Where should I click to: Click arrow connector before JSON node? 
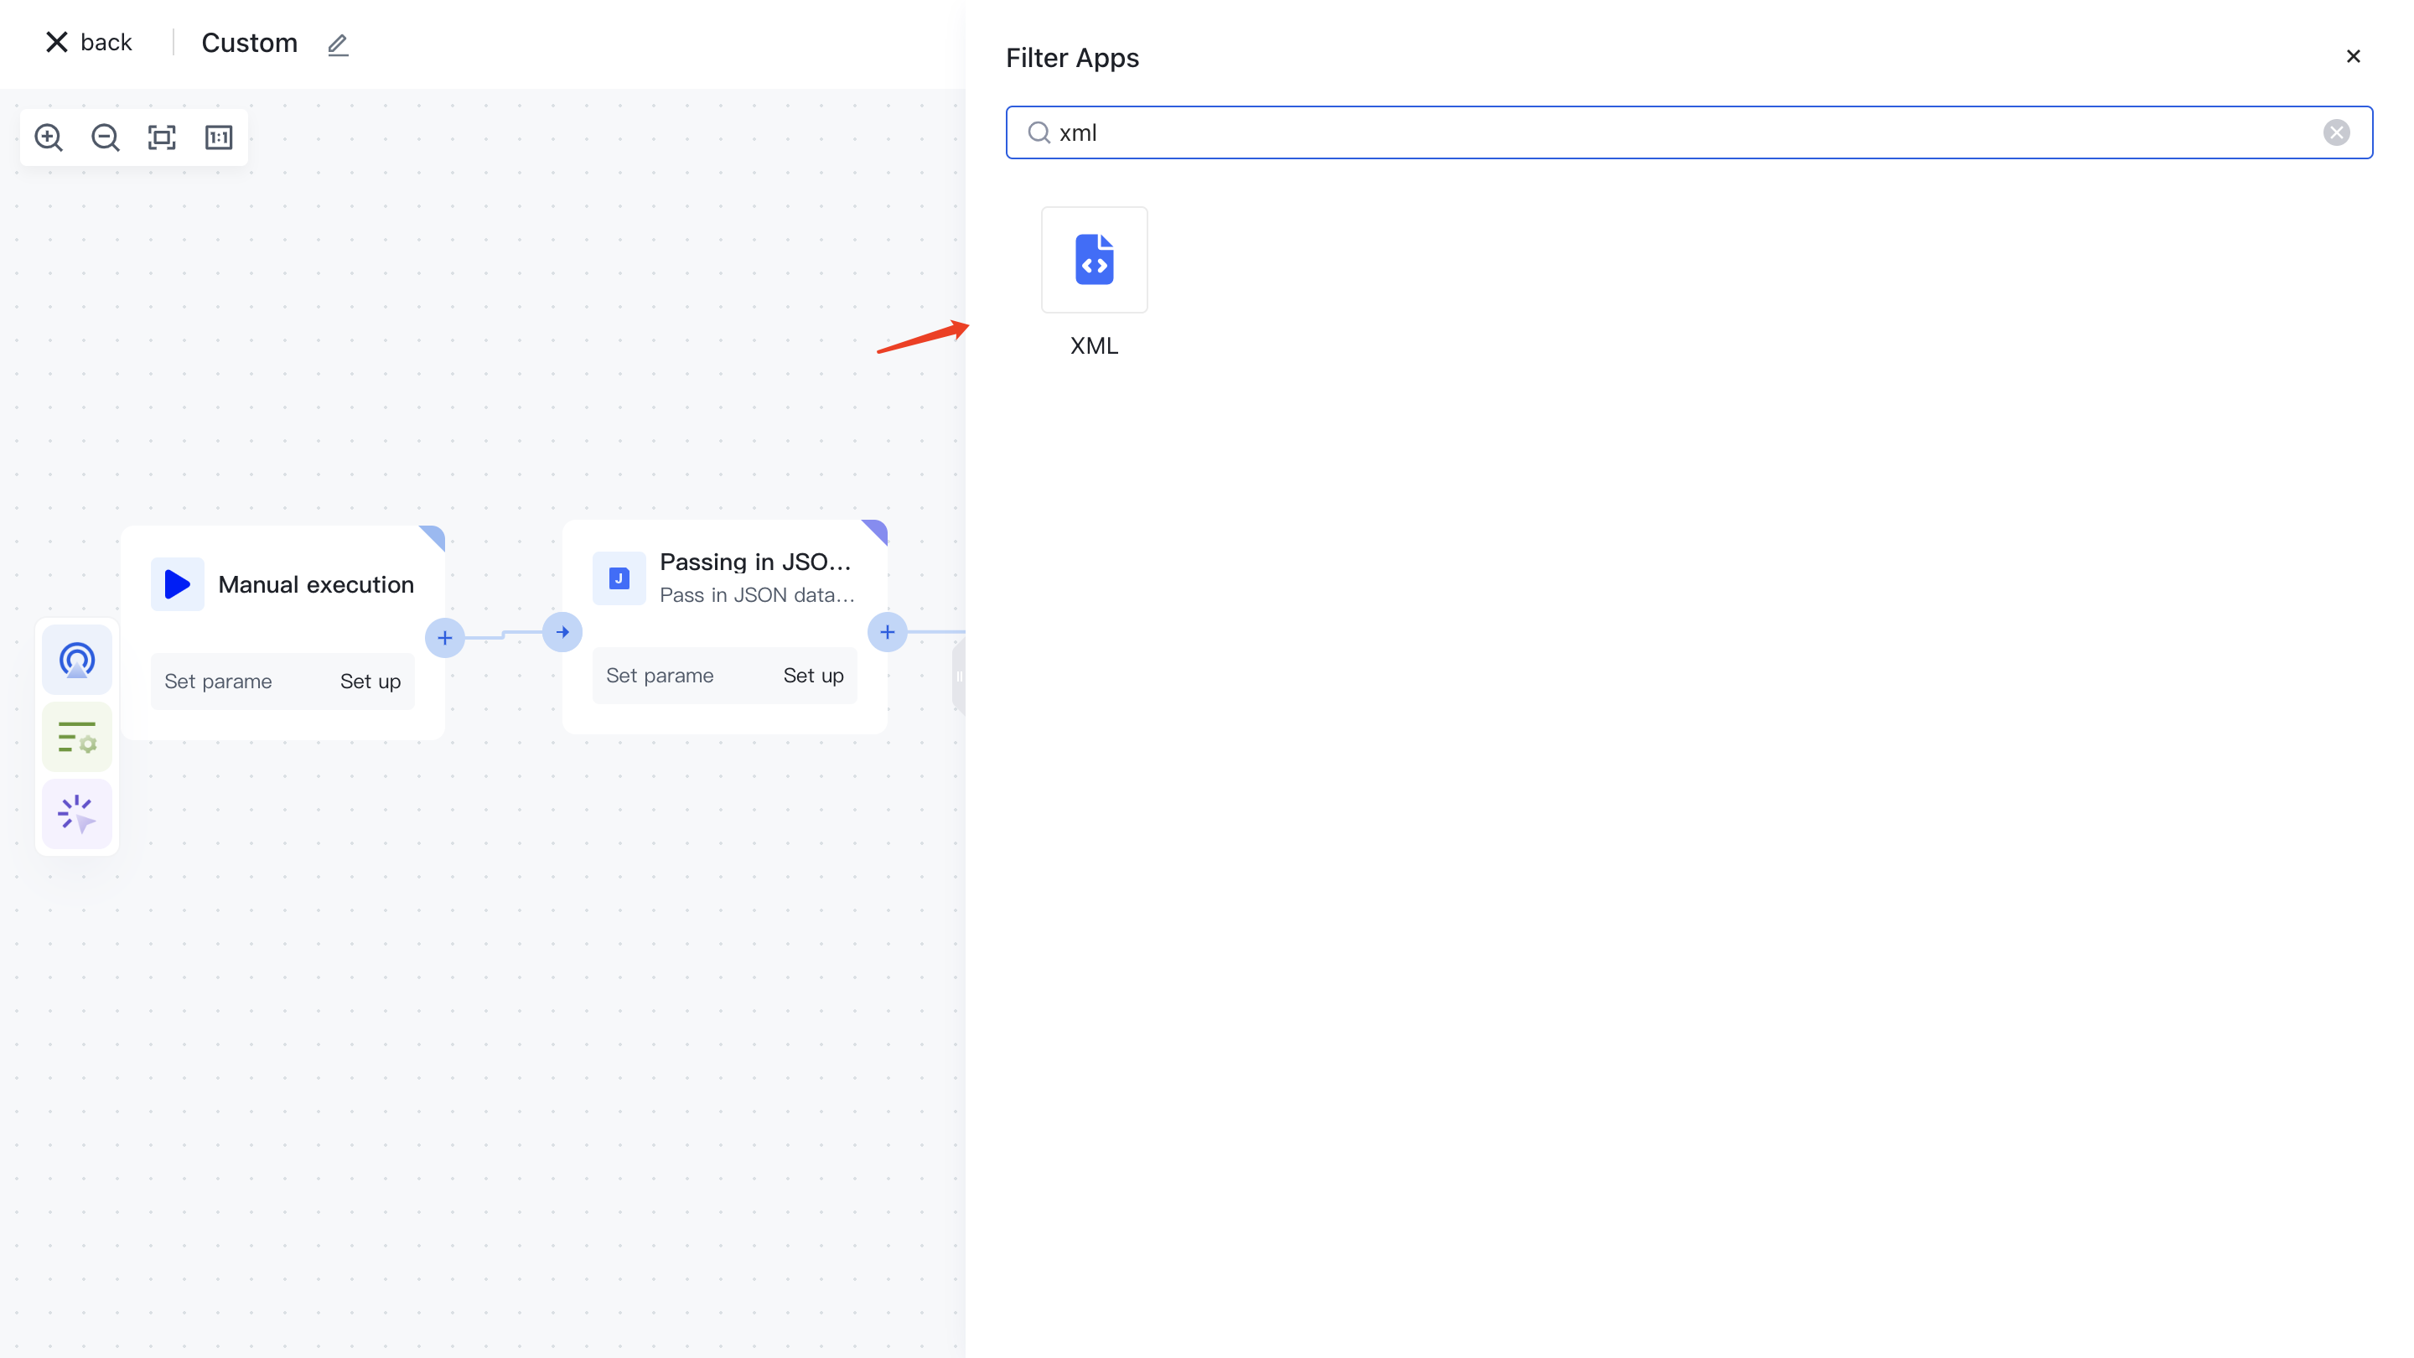click(562, 633)
